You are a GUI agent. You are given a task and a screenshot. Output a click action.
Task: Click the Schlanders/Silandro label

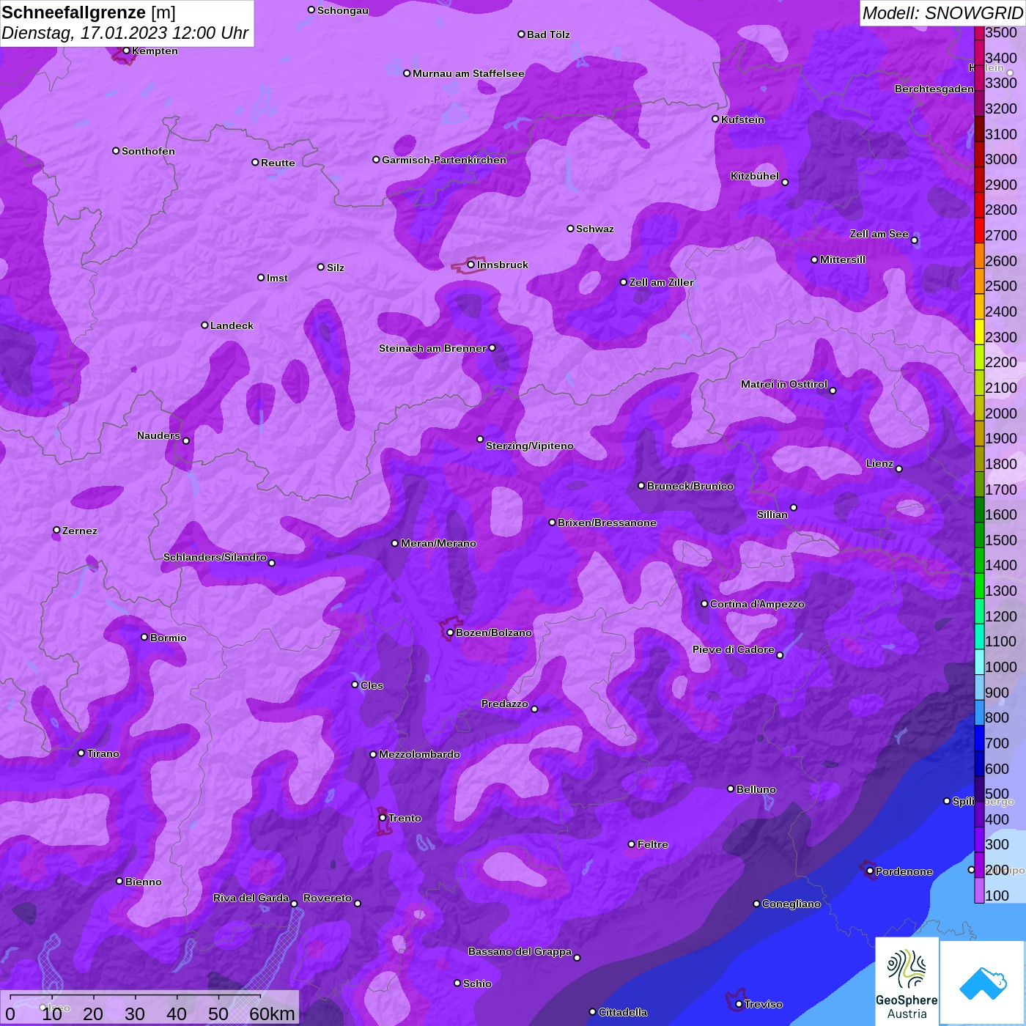tap(215, 557)
